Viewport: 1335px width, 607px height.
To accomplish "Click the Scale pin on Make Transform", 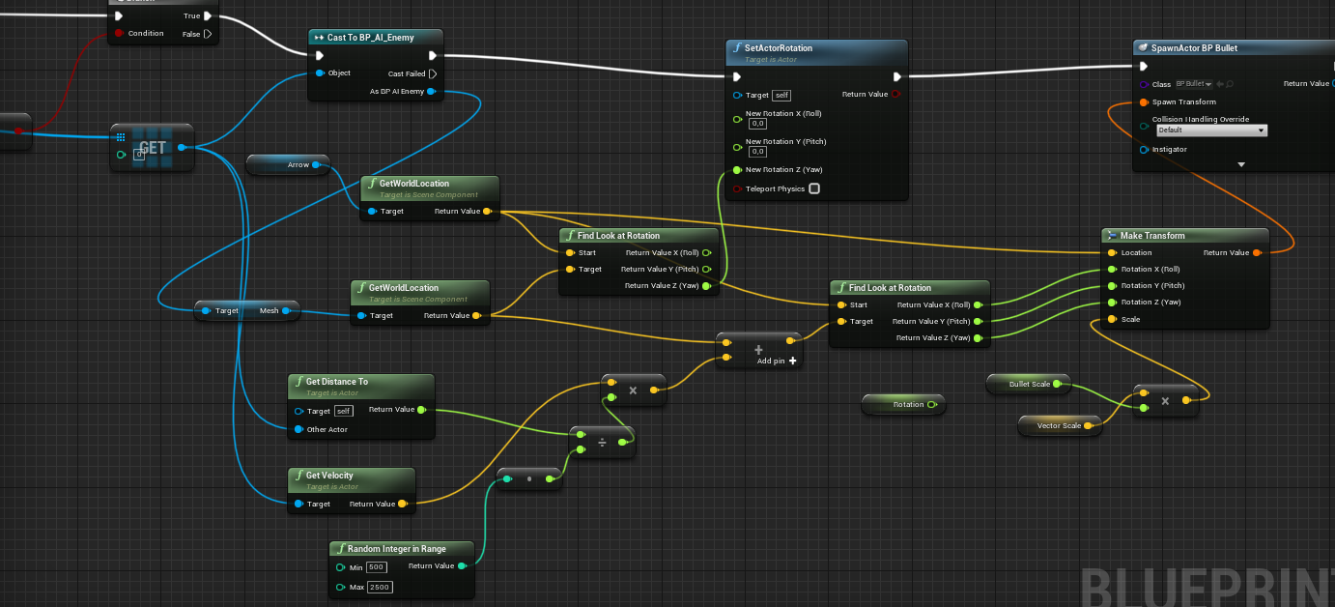I will coord(1112,320).
